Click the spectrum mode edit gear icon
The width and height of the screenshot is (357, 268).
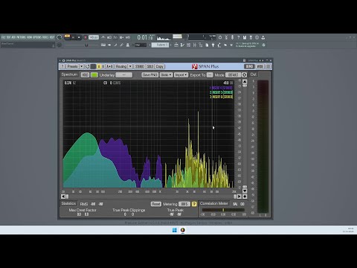click(x=244, y=75)
